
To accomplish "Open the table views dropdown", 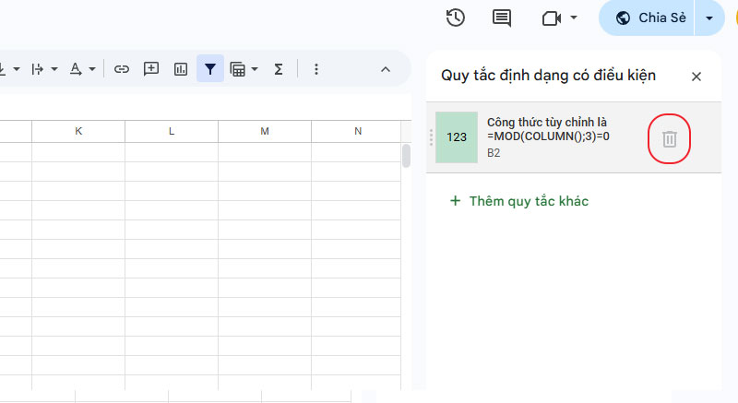I will click(244, 68).
